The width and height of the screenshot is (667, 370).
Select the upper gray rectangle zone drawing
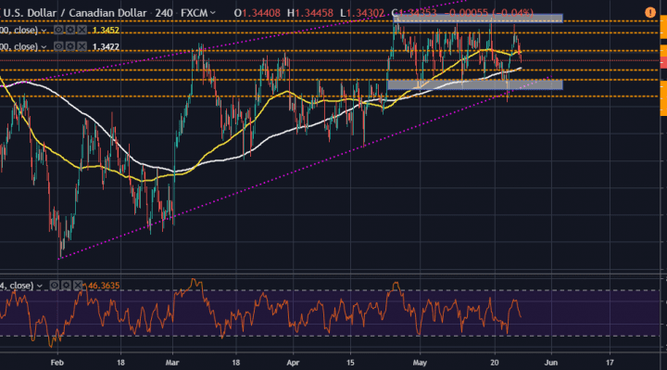pyautogui.click(x=478, y=19)
